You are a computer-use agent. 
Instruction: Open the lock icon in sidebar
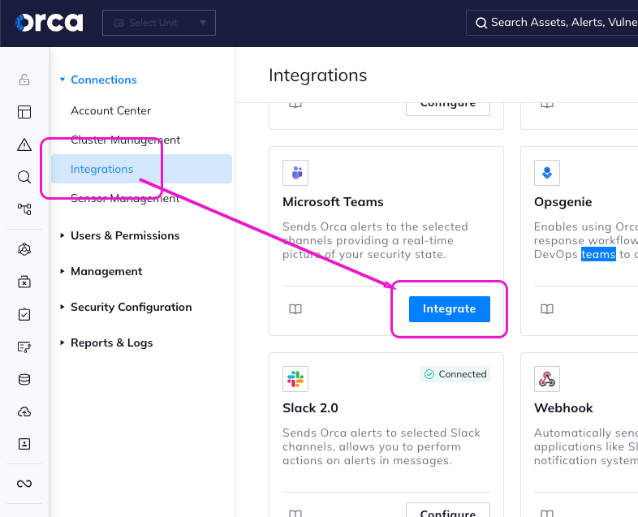[x=24, y=80]
